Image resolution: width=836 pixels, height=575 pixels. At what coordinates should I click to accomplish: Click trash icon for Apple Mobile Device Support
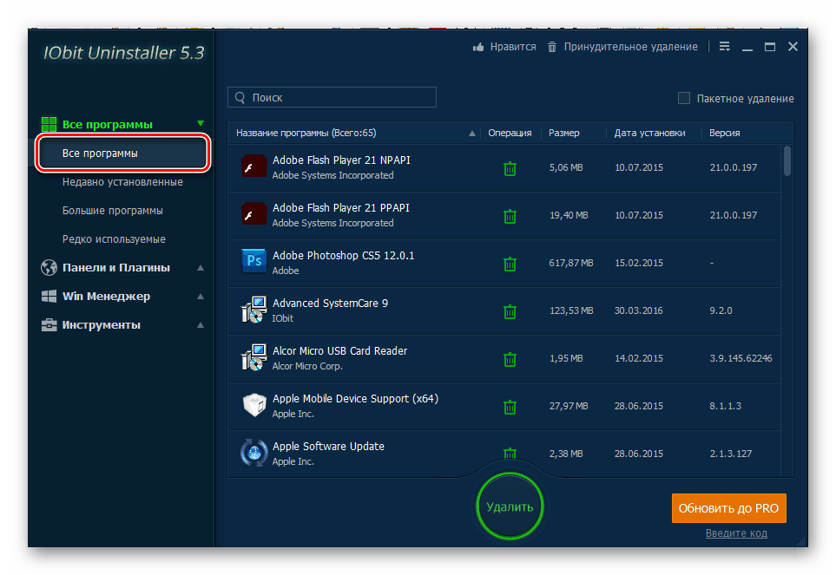click(510, 406)
